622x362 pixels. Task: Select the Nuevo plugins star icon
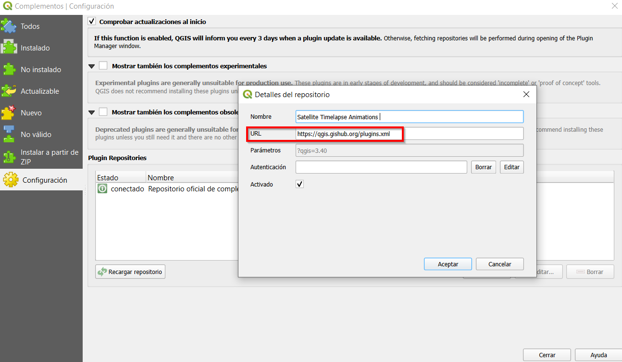pyautogui.click(x=9, y=112)
